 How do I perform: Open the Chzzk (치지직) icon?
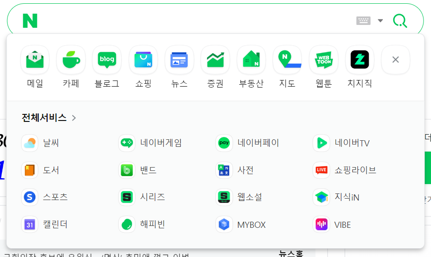pyautogui.click(x=359, y=59)
